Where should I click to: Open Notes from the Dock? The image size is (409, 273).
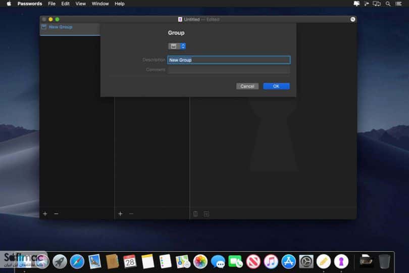pyautogui.click(x=147, y=261)
